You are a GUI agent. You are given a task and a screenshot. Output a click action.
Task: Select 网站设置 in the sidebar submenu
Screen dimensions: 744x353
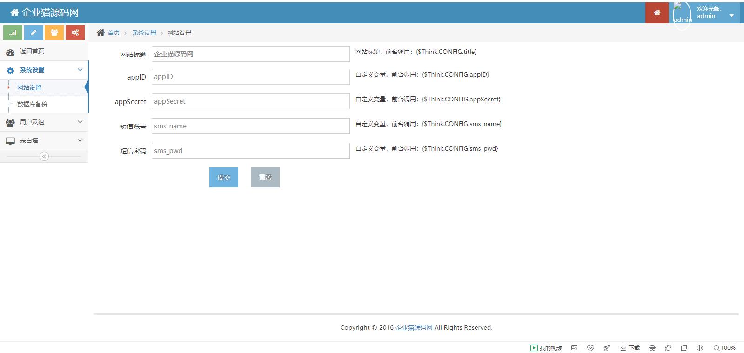coord(29,87)
